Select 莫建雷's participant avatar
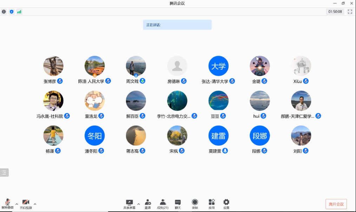Image resolution: width=356 pixels, height=212 pixels. coord(218,135)
